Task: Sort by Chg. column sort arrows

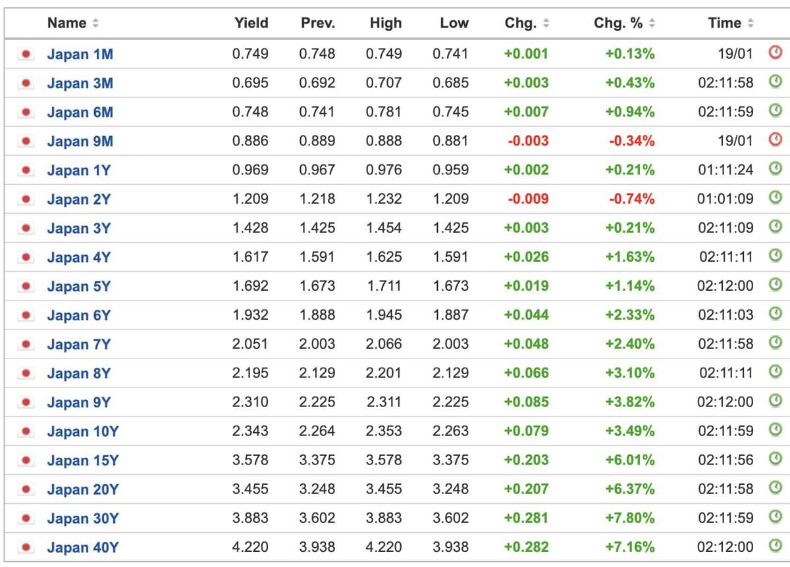Action: point(546,24)
